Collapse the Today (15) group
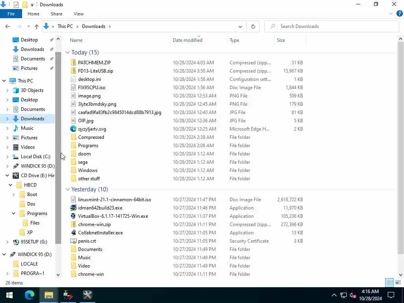The width and height of the screenshot is (404, 303). 67,52
